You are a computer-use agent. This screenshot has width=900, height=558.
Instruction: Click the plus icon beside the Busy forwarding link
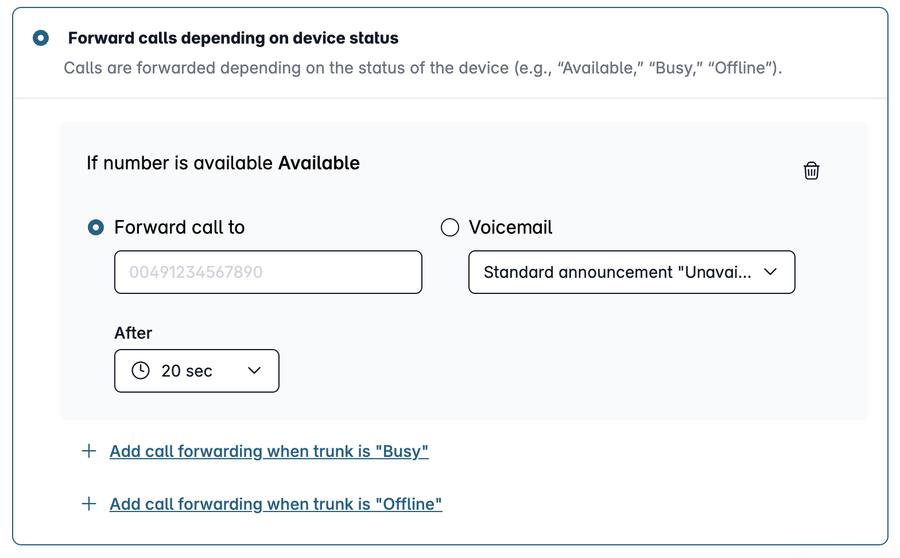[x=89, y=451]
